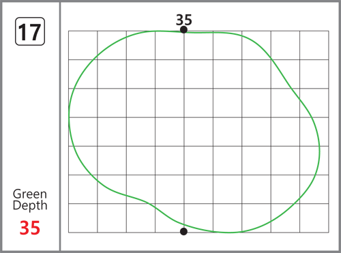Click the black 35 label above the top dot
The height and width of the screenshot is (253, 341).
[184, 20]
